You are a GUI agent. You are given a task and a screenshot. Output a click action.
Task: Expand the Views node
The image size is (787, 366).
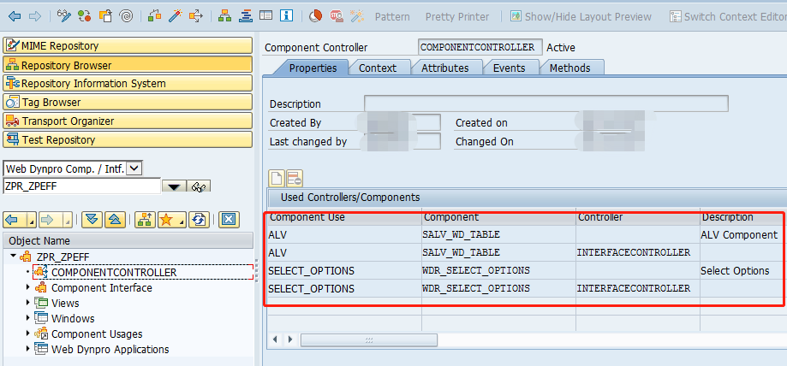pyautogui.click(x=28, y=304)
